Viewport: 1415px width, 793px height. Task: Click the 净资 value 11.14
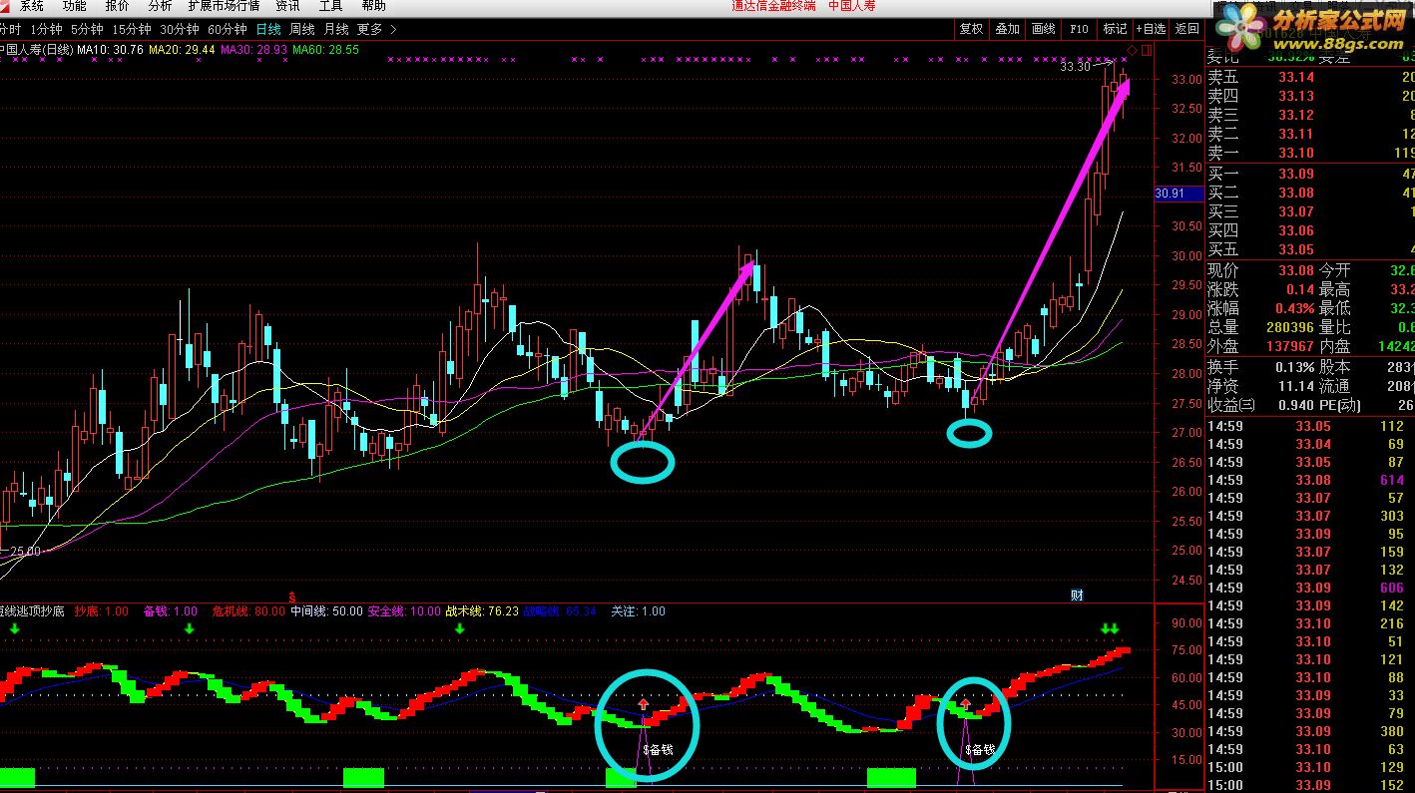pos(1296,387)
